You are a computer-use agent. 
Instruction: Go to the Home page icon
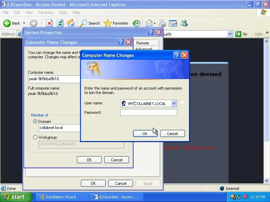click(x=71, y=23)
